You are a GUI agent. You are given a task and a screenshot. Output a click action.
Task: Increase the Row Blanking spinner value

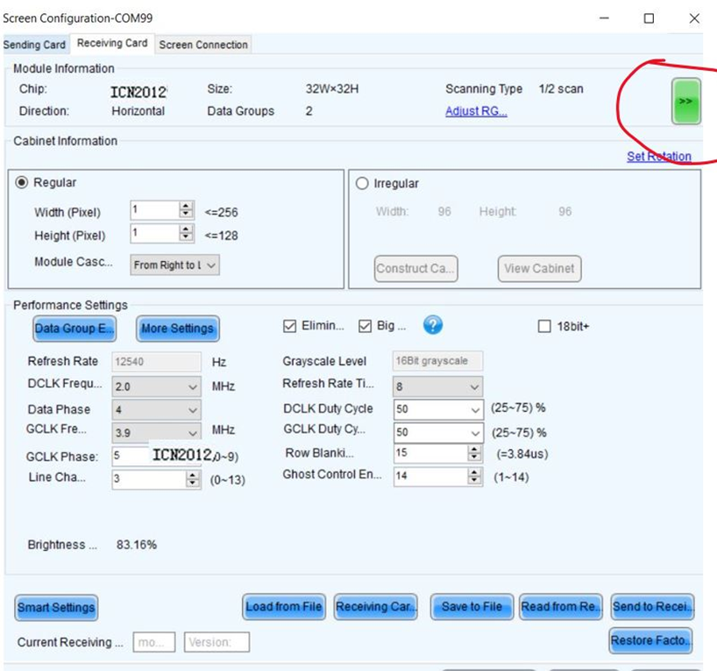click(474, 449)
